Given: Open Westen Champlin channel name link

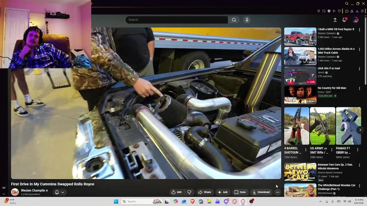Looking at the screenshot, I should pos(33,191).
